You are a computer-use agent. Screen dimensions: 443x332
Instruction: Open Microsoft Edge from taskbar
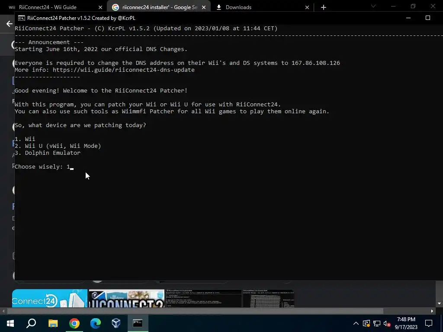[x=96, y=323]
